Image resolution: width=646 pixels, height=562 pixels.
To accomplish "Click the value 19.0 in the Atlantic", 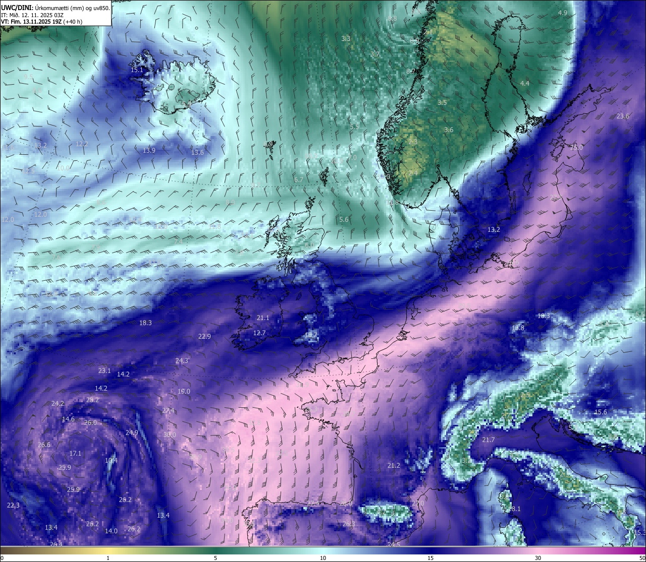I will click(184, 391).
